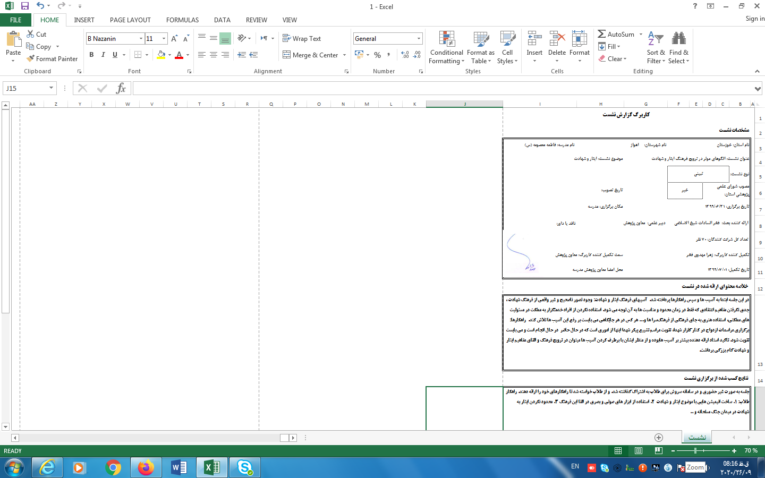
Task: Open the General number format dropdown
Action: (419, 39)
